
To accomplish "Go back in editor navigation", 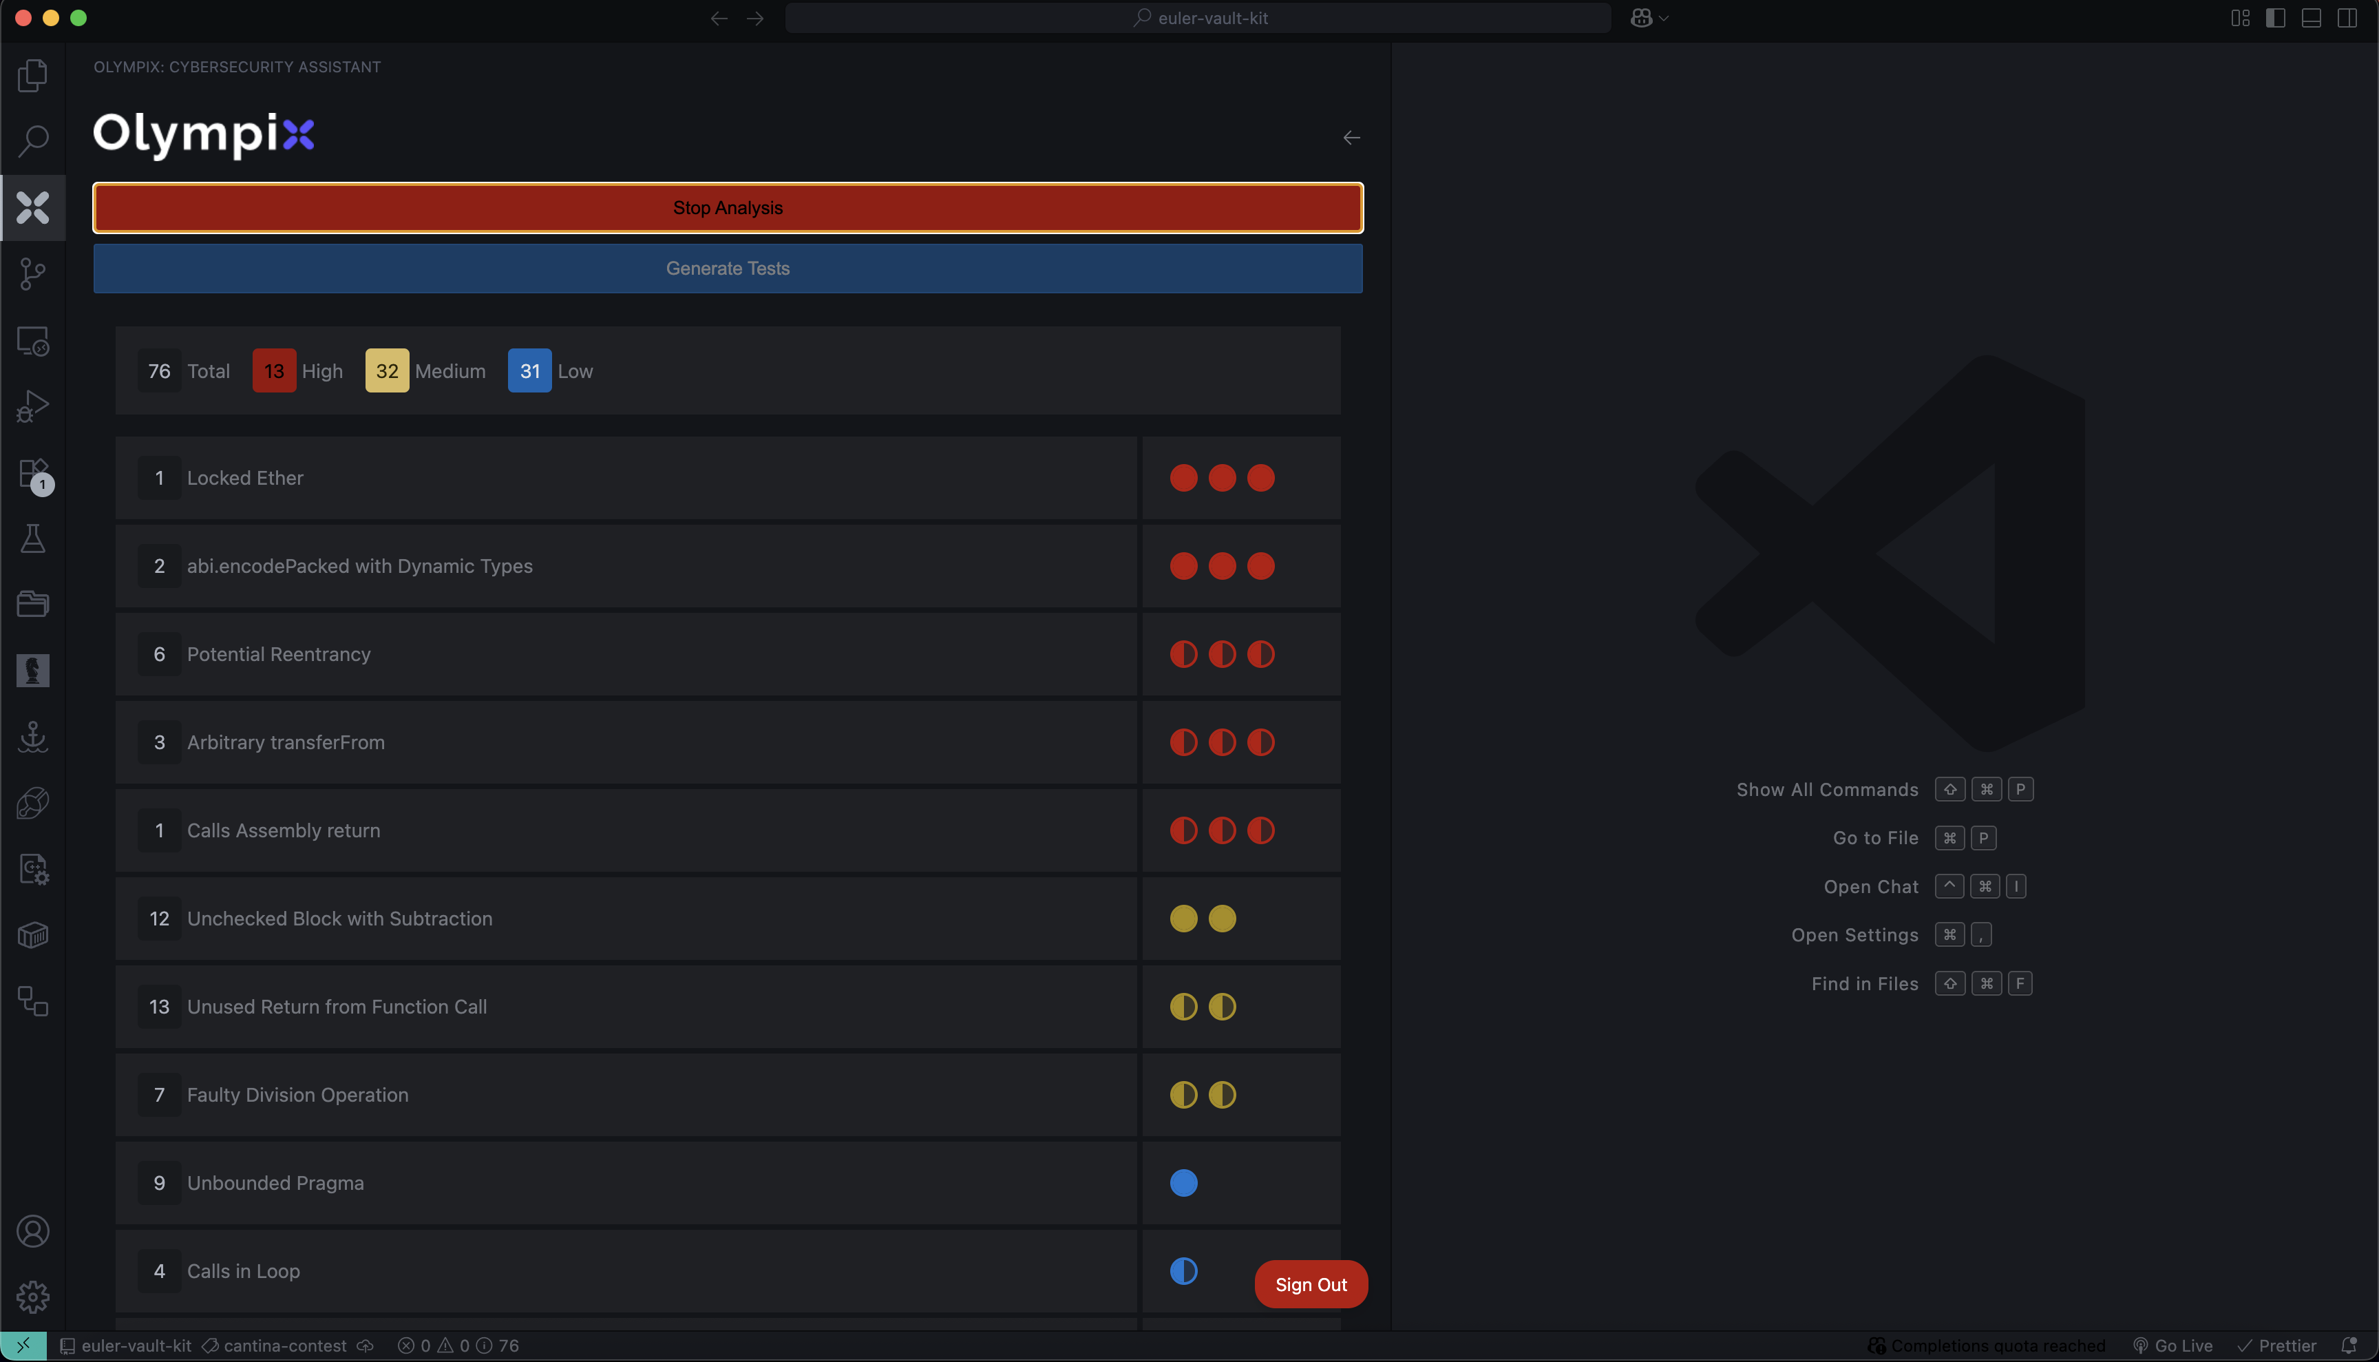I will 718,18.
